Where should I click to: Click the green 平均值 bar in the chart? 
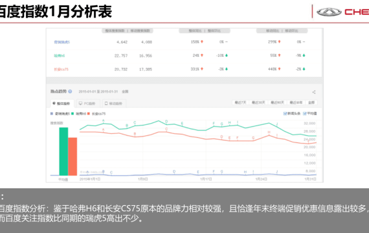coord(63,151)
